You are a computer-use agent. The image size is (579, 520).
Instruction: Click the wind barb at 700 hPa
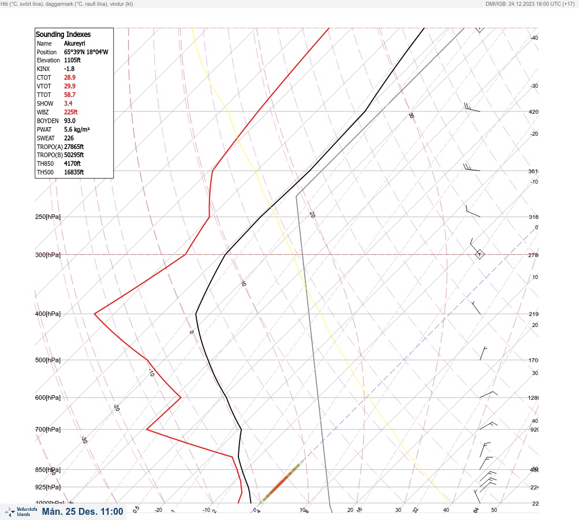click(x=488, y=426)
